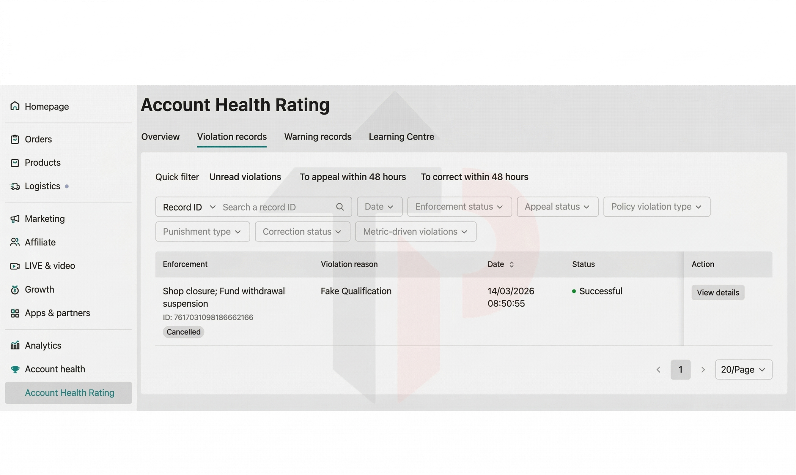The image size is (796, 475).
Task: Click the Analytics chart icon
Action: pos(15,345)
